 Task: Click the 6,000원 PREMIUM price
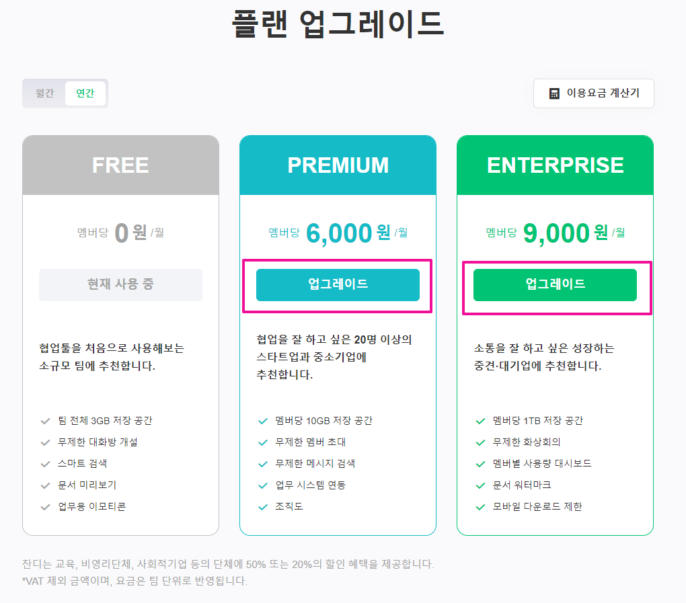[339, 233]
